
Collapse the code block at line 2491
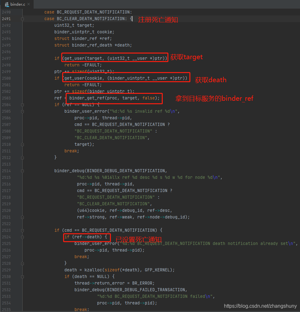tap(22, 19)
